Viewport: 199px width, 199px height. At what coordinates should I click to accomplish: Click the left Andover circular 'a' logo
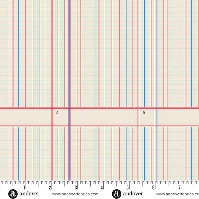pyautogui.click(x=13, y=194)
